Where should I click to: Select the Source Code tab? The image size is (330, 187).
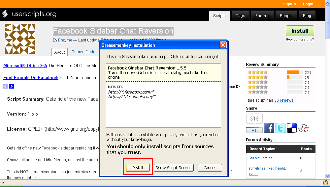[83, 52]
